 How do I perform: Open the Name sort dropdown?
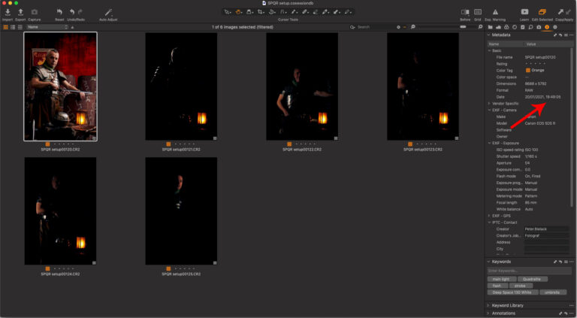(x=47, y=27)
